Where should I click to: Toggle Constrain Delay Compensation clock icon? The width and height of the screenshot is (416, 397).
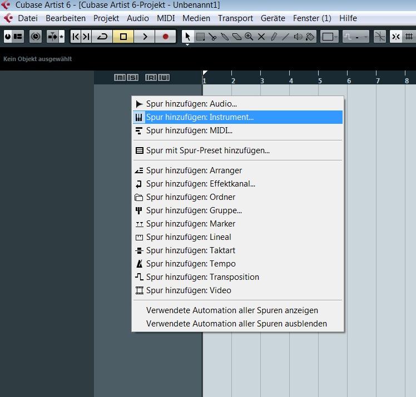pos(36,37)
